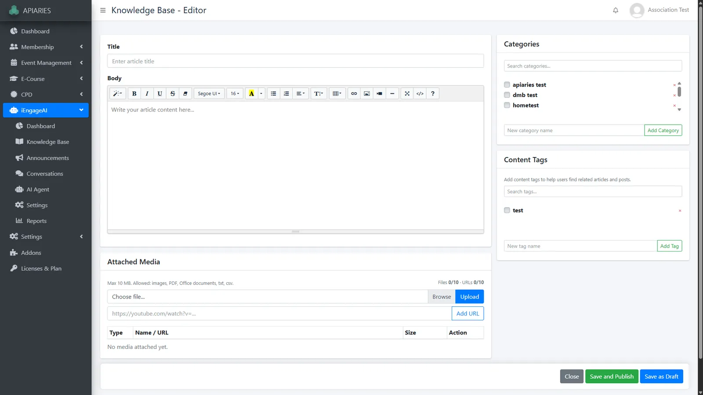Delete the apiaries test category with red x
The image size is (703, 395).
click(674, 85)
